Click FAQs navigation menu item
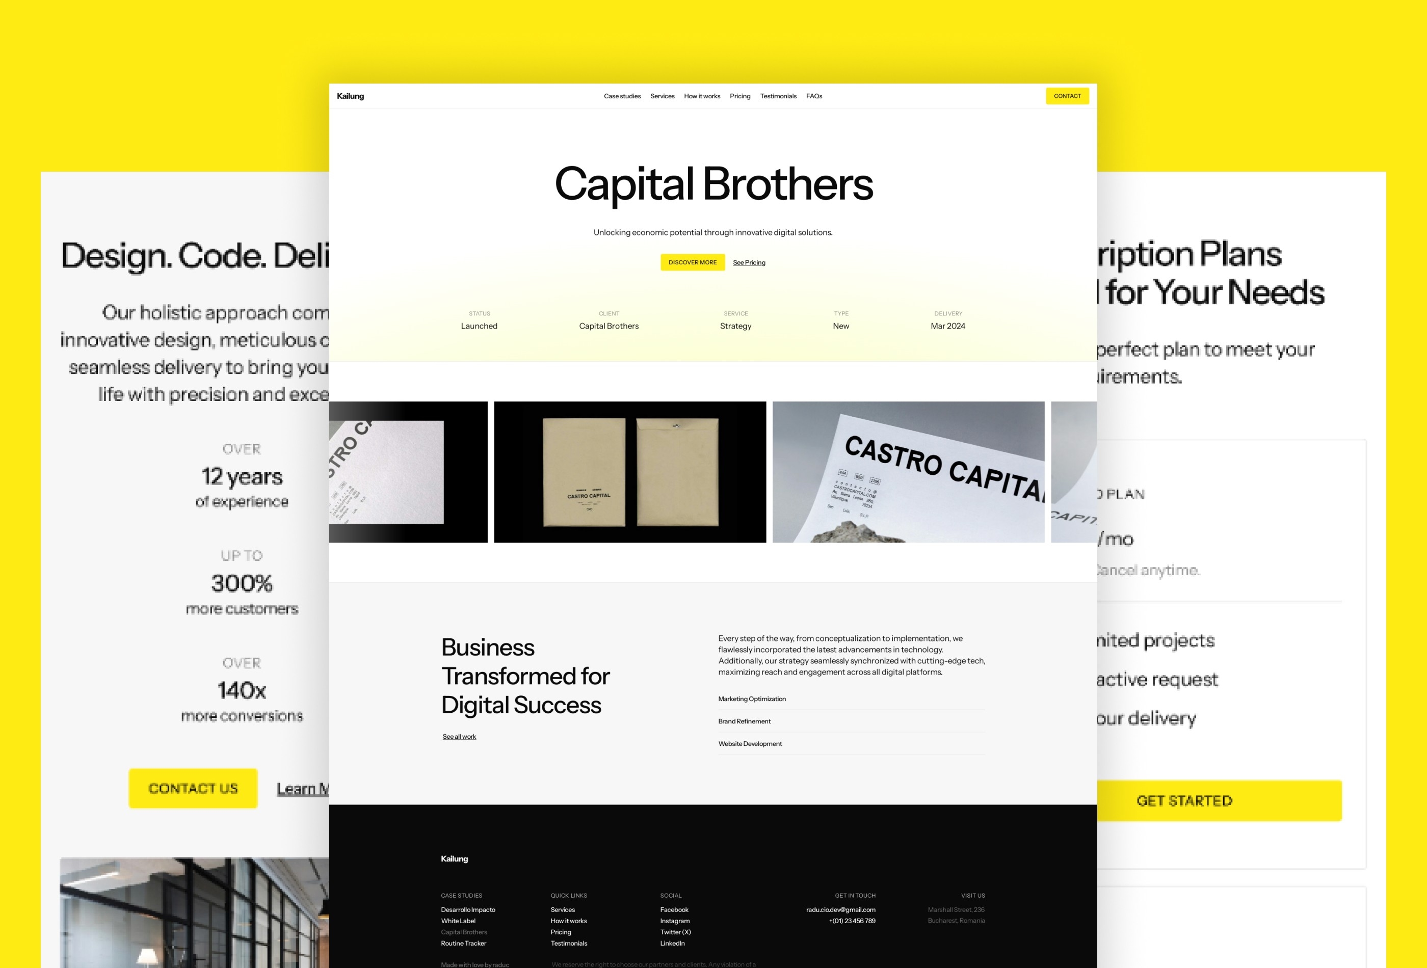1427x968 pixels. pos(814,96)
